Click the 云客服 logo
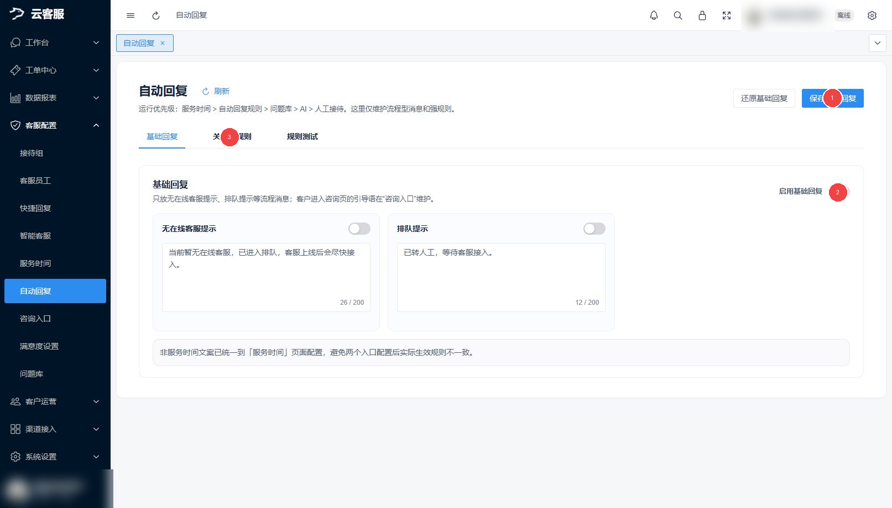Viewport: 892px width, 508px height. [x=37, y=14]
